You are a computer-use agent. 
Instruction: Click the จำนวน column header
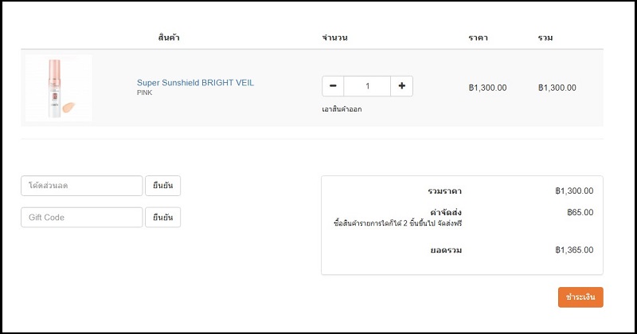coord(334,37)
